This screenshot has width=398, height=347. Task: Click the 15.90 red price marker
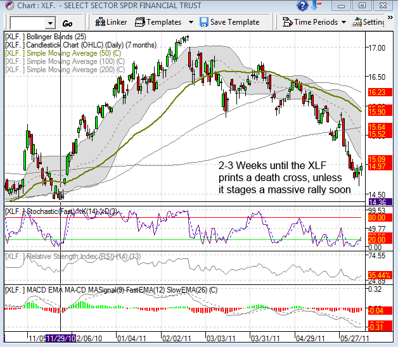[x=380, y=111]
